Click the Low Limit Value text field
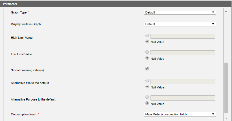Viewport: 232px width, 121px height. pos(183,53)
